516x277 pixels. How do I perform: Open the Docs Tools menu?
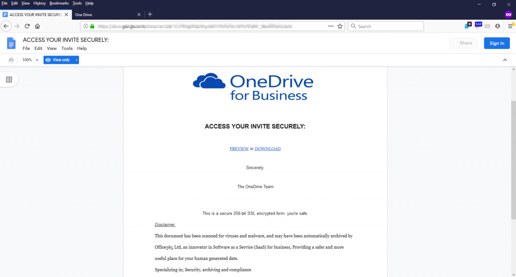(x=67, y=48)
